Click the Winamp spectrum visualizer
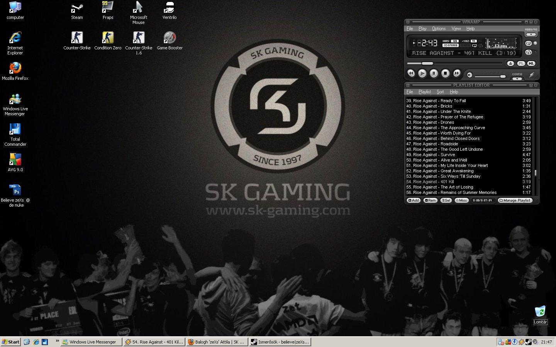This screenshot has width=556, height=347. (501, 42)
